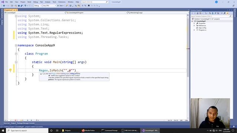
Task: Click the Task View icon on taskbar
Action: [57, 130]
